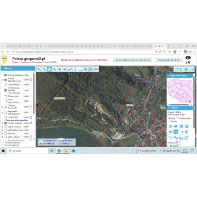Click Szukaj miejscowości, ulicy lub adresu button
This screenshot has height=197, width=197.
[x=132, y=60]
